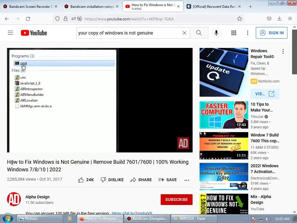297x223 pixels.
Task: Click Mix - Alpha Design title
Action: pyautogui.click(x=261, y=199)
